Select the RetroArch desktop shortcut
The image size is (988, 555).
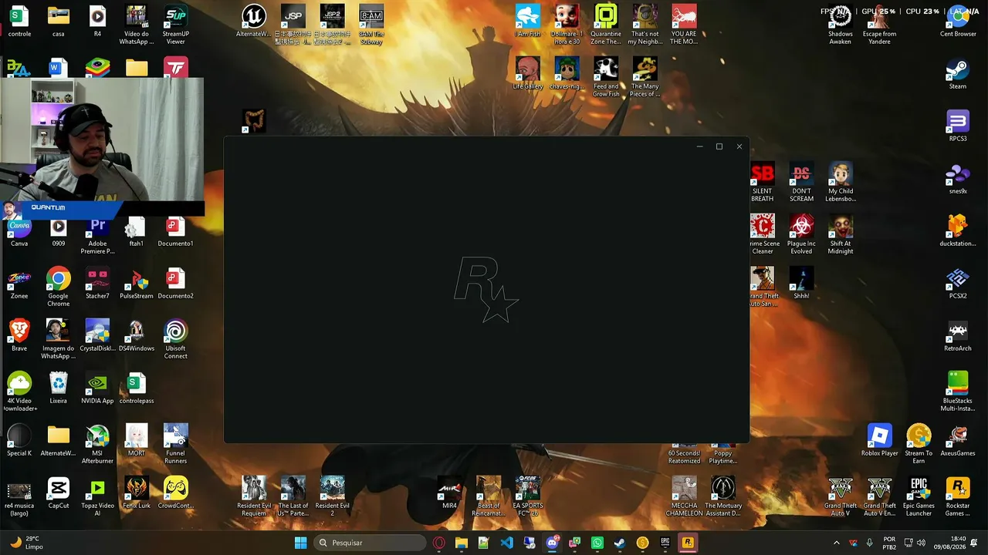pyautogui.click(x=958, y=336)
